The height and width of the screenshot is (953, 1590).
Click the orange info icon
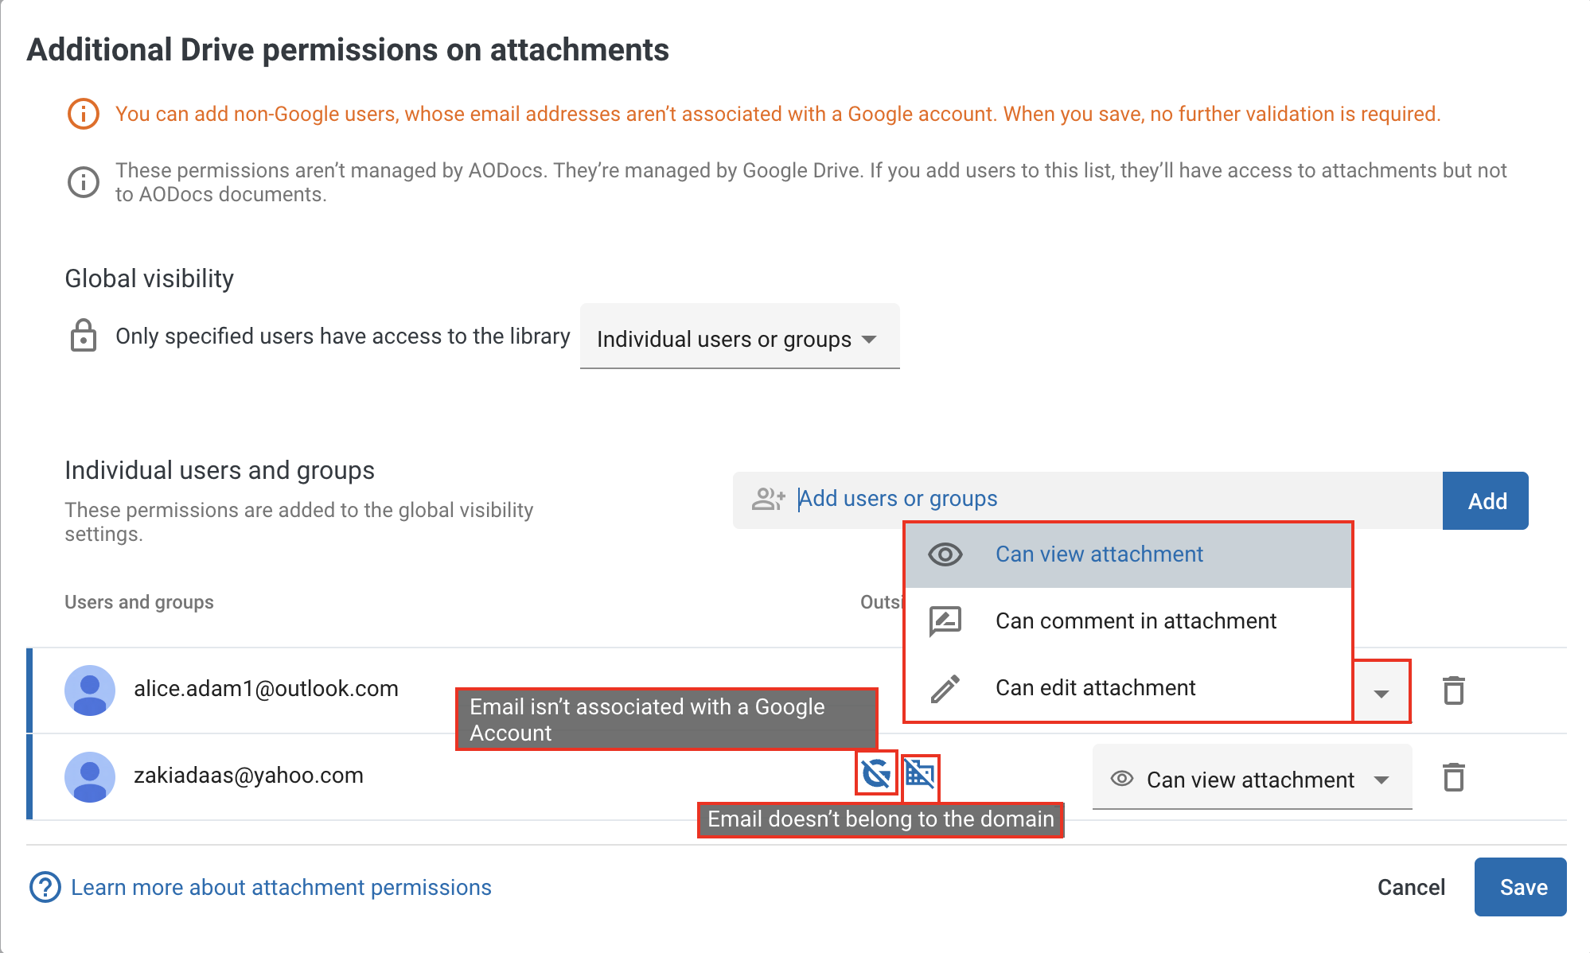coord(83,114)
